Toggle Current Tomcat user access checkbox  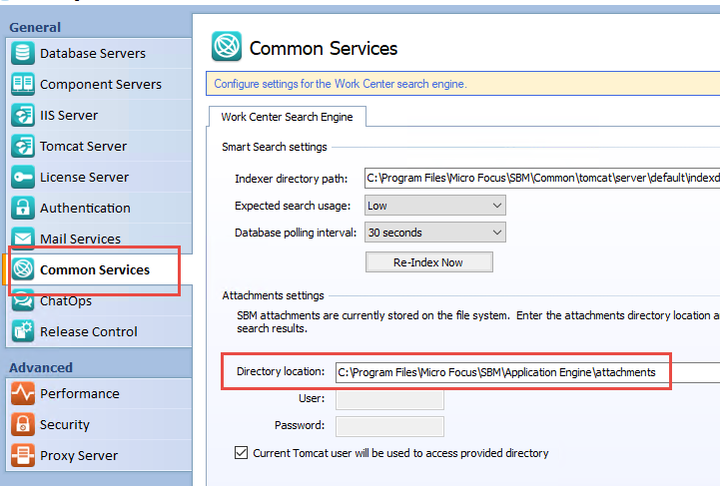[241, 453]
